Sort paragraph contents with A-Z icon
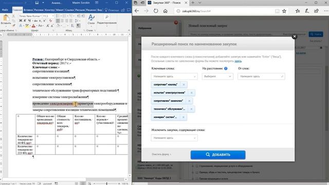This screenshot has height=185, width=329. (72, 26)
